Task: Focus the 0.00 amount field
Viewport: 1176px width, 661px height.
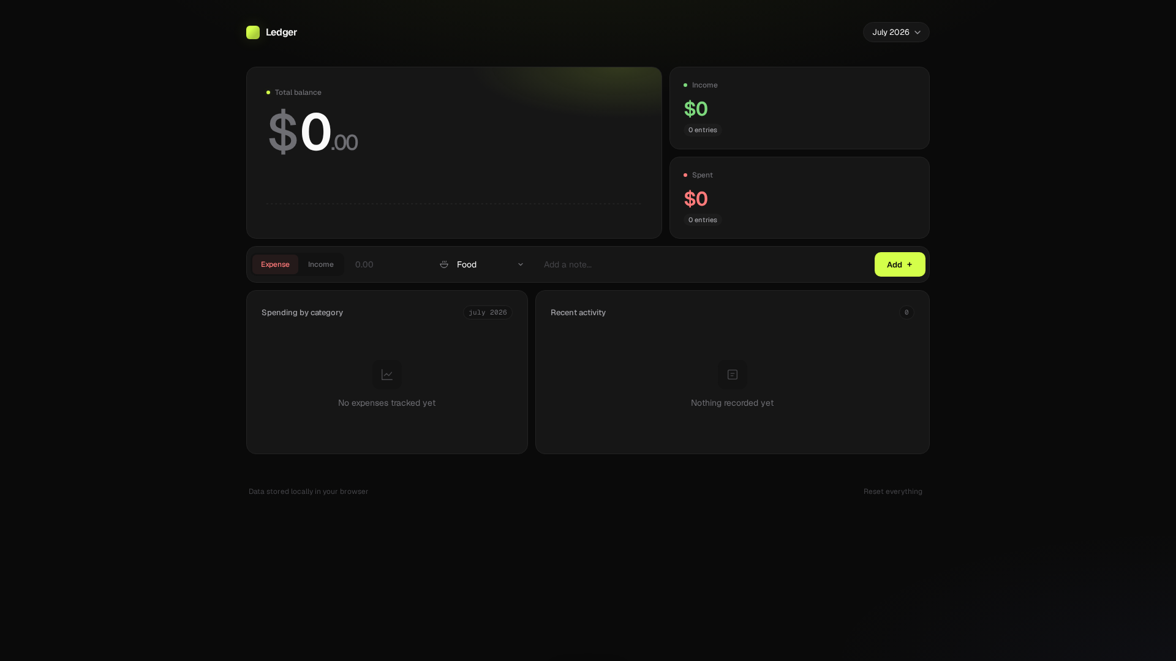Action: coord(389,264)
